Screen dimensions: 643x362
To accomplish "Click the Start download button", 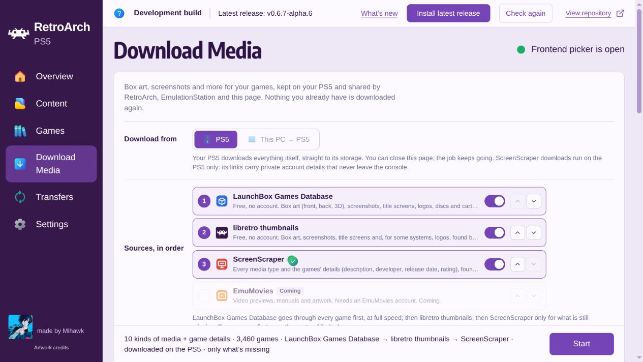I will pyautogui.click(x=581, y=344).
